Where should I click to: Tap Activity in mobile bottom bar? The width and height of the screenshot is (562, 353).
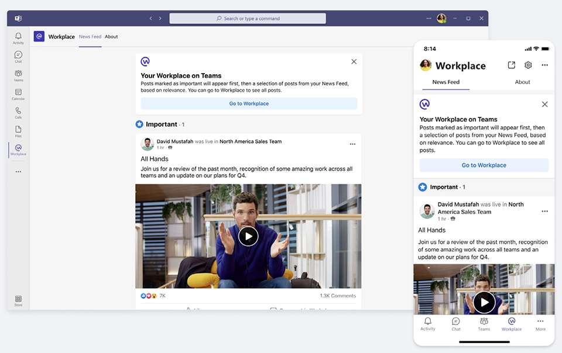tap(428, 324)
